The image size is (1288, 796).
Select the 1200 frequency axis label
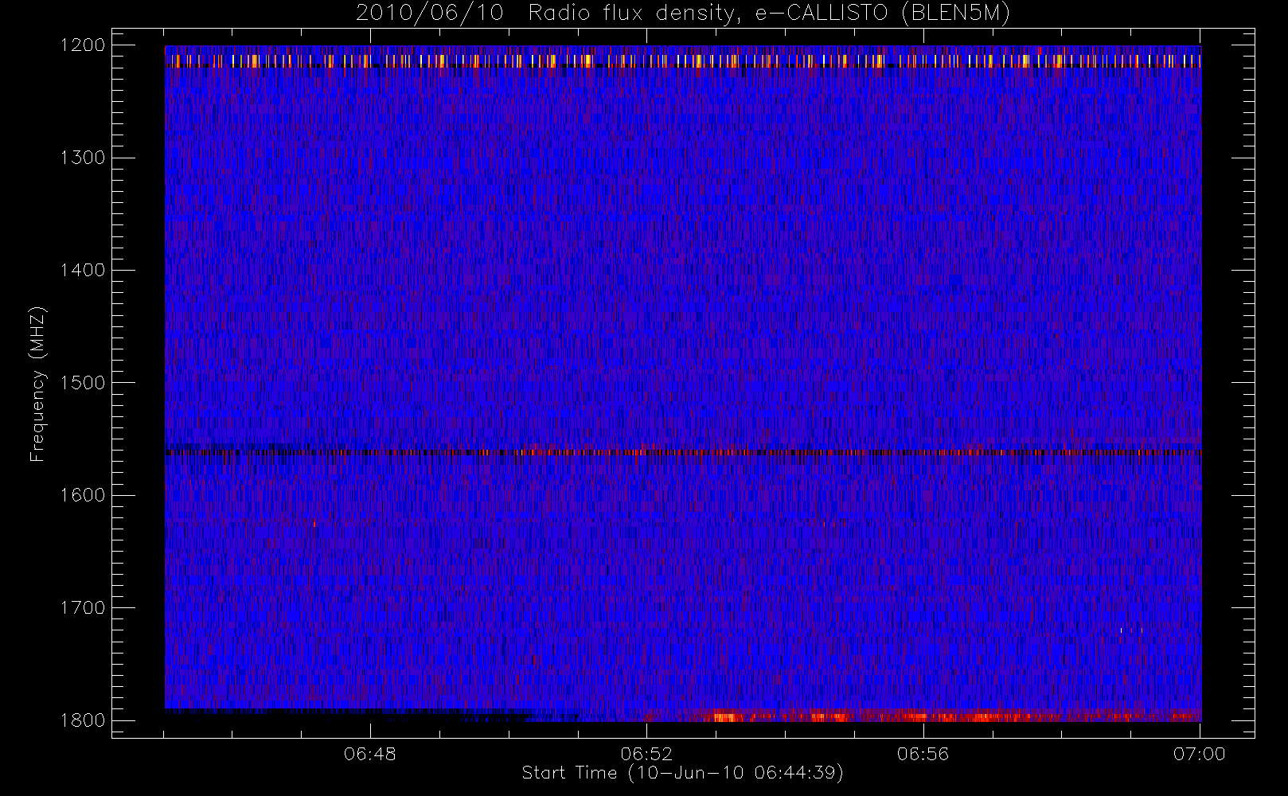[83, 45]
